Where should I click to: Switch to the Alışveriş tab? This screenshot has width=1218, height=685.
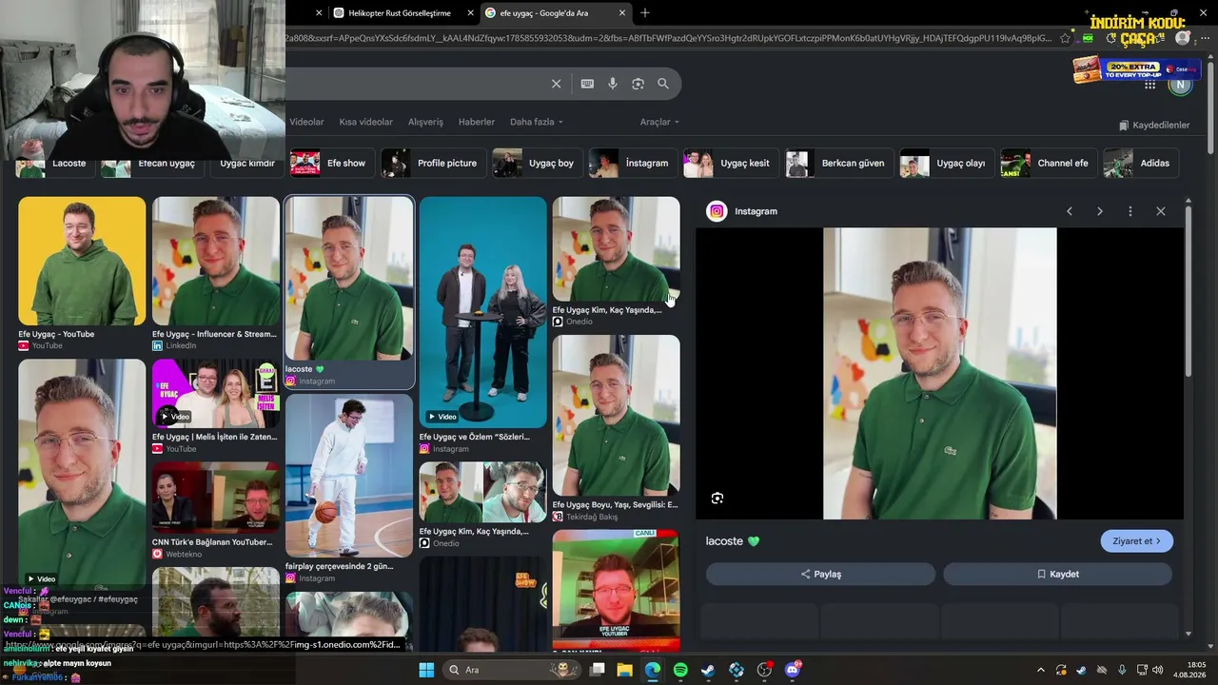(x=425, y=122)
